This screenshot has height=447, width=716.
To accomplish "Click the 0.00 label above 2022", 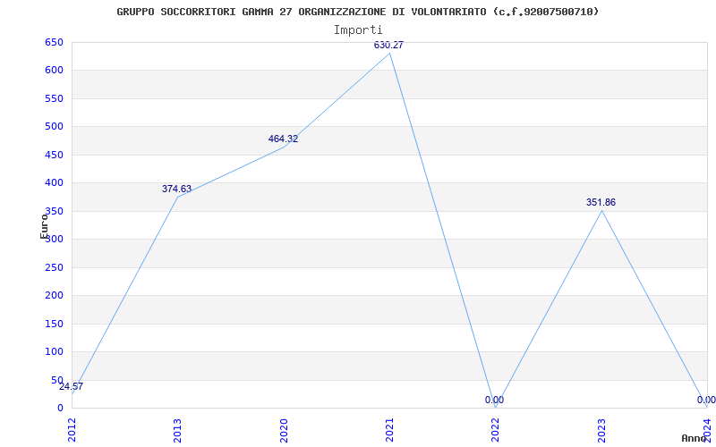I will [x=495, y=400].
